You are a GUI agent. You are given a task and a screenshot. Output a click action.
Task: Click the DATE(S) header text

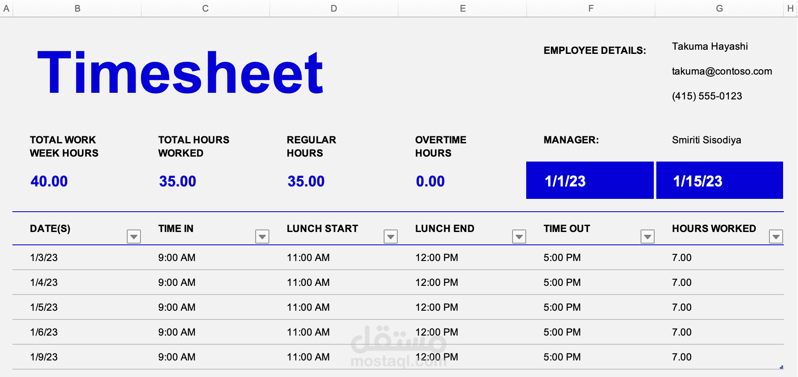tap(50, 229)
